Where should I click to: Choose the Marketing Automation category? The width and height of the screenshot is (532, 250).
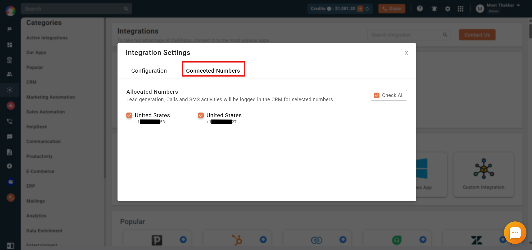coord(51,97)
